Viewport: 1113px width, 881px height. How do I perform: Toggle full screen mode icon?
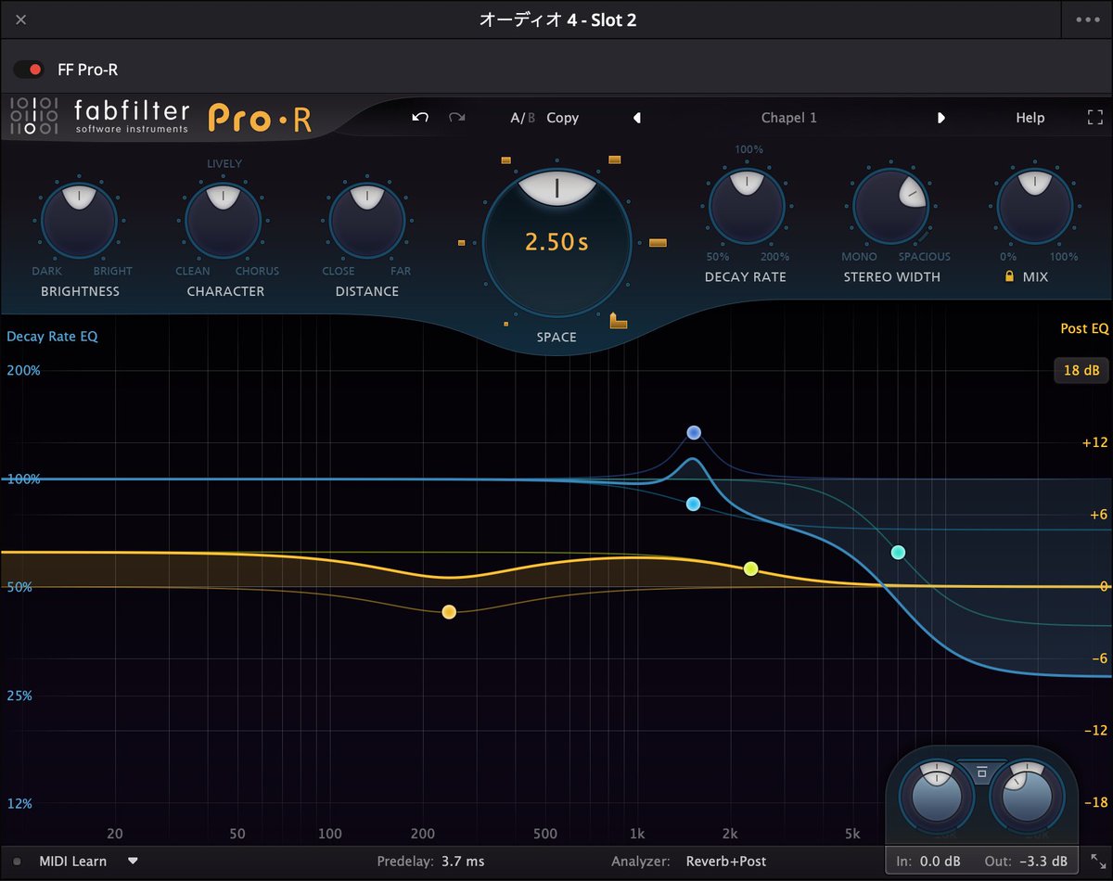point(1094,118)
